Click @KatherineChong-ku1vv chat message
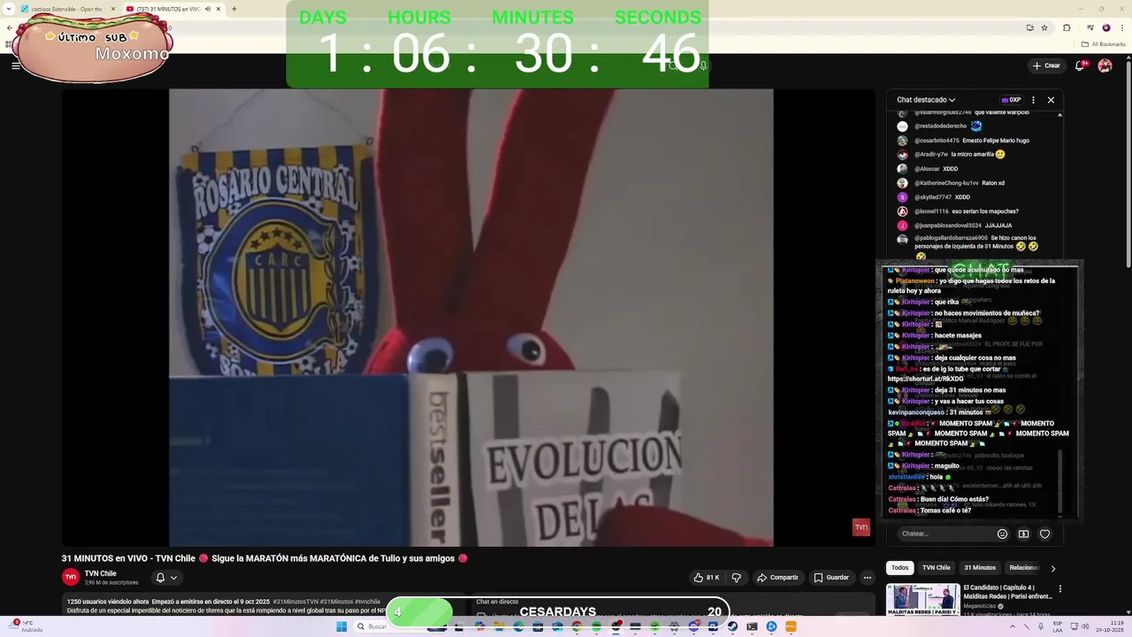This screenshot has height=637, width=1132. tap(960, 183)
